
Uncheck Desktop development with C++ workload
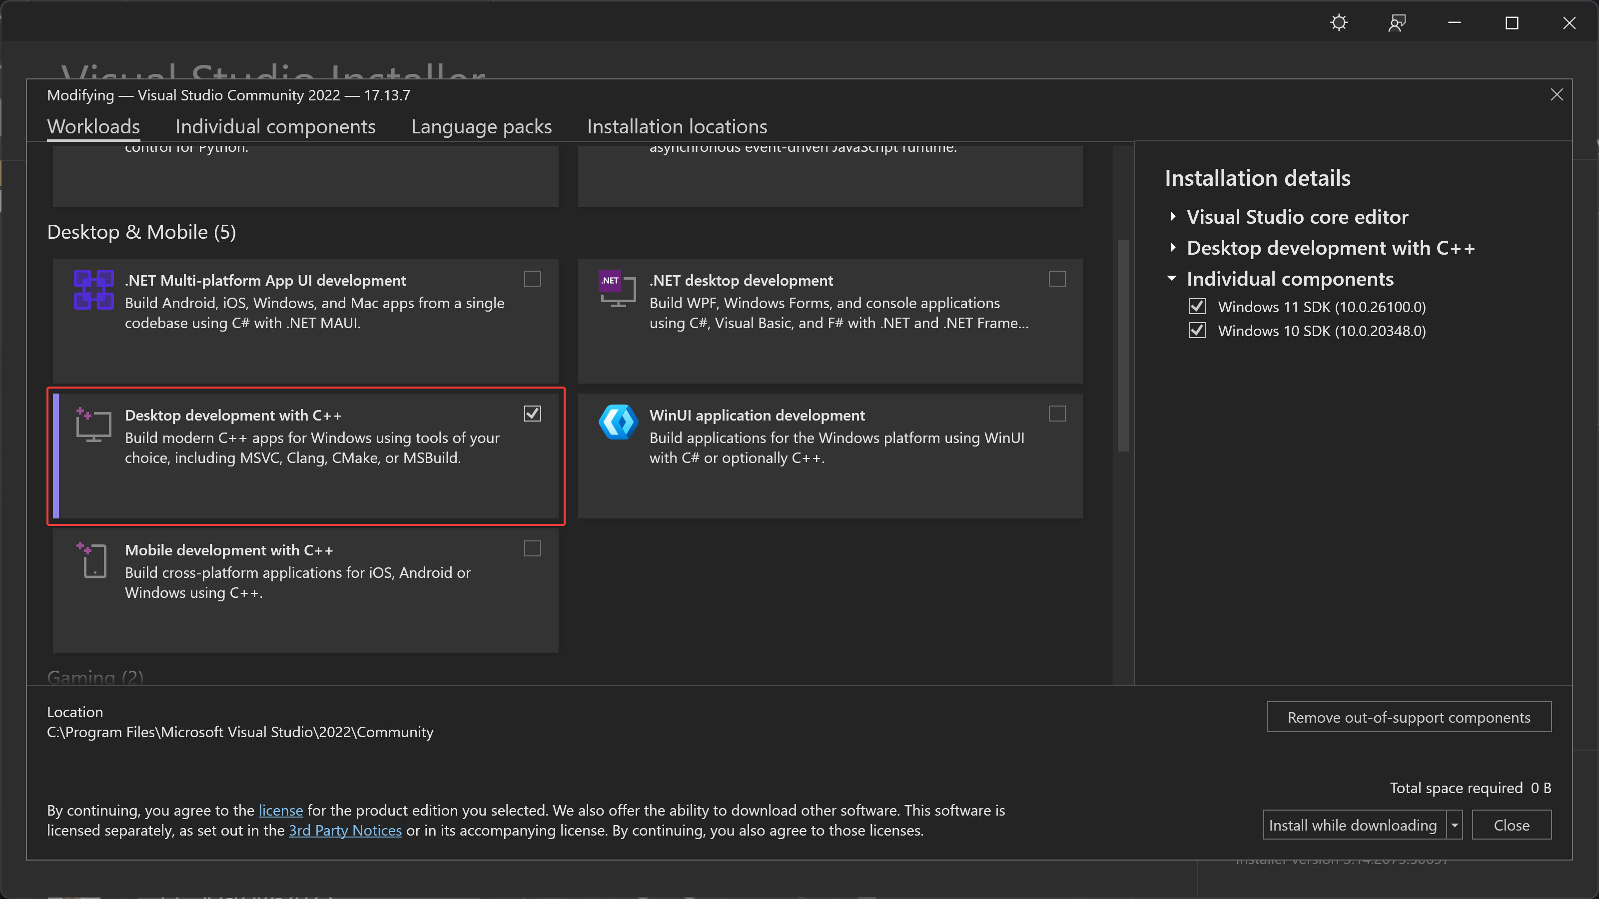pyautogui.click(x=533, y=414)
